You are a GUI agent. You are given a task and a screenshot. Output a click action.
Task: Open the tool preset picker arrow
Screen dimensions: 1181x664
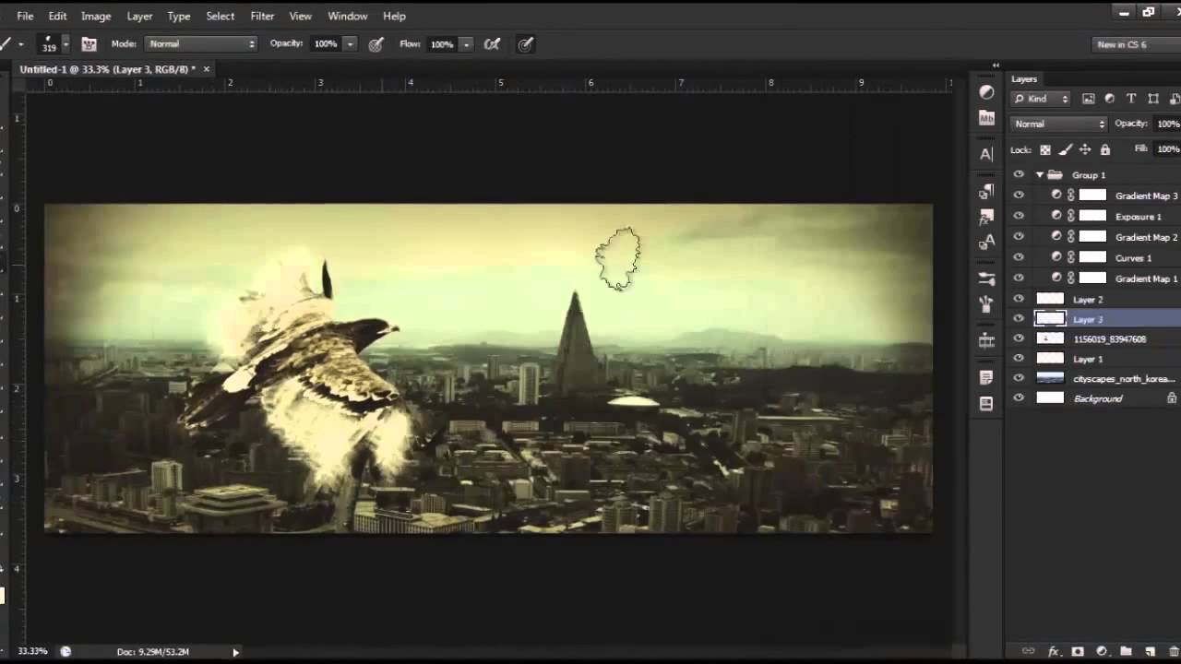20,44
